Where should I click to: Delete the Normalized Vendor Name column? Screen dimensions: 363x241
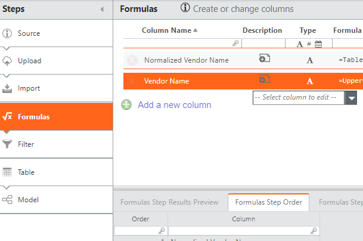tap(132, 60)
